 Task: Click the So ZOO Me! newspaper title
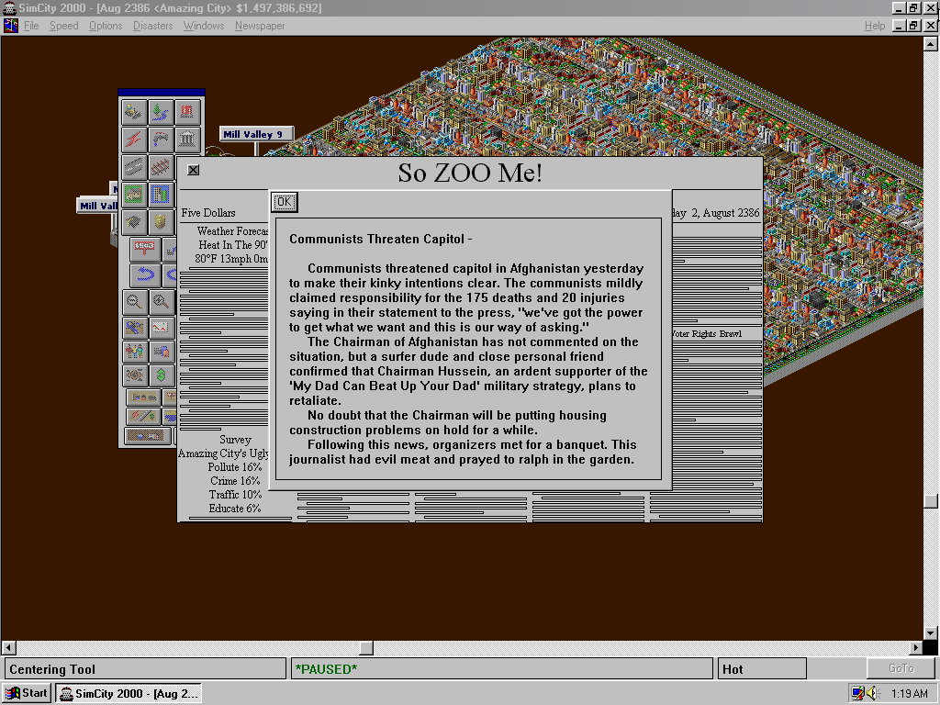pyautogui.click(x=470, y=173)
